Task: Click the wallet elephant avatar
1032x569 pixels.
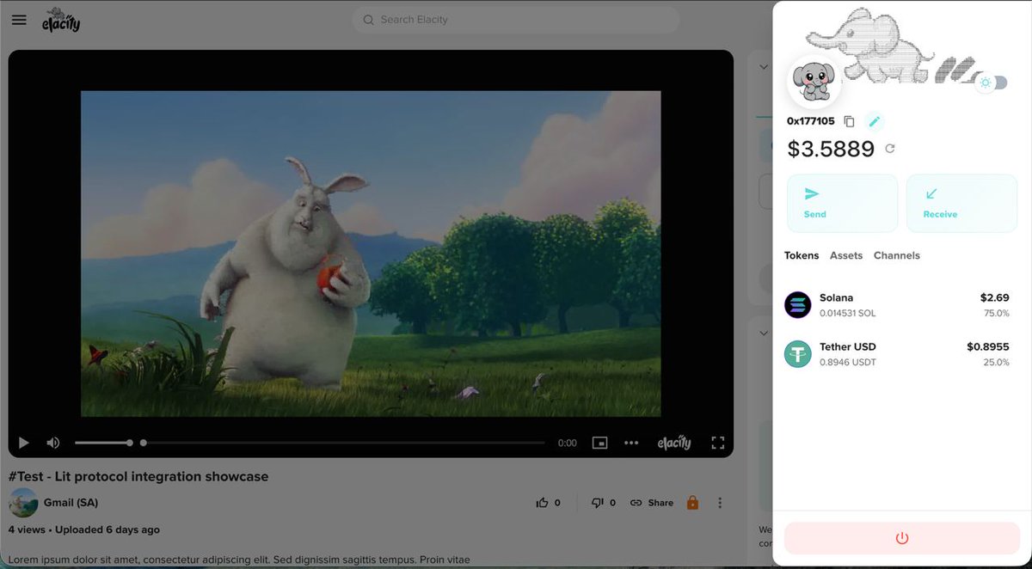Action: (814, 83)
